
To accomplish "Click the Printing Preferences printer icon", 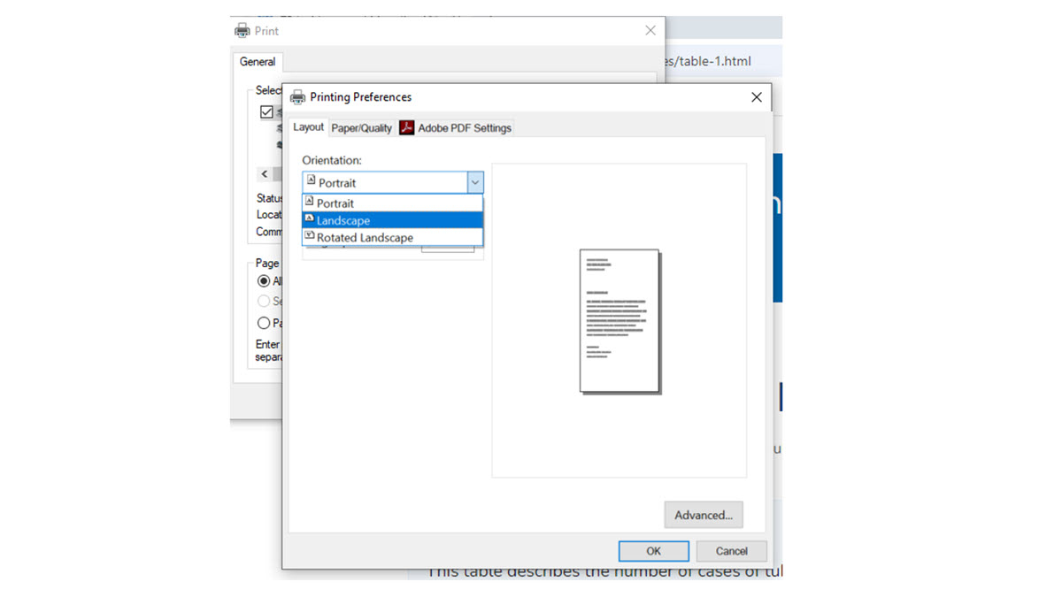I will [297, 97].
